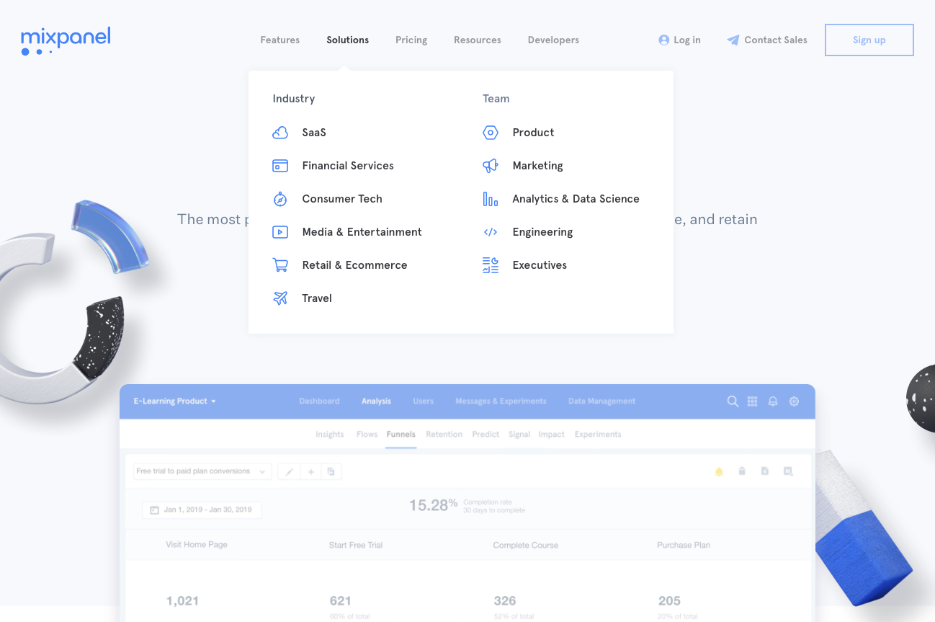
Task: Click the Media & Entertainment play icon
Action: tap(280, 232)
